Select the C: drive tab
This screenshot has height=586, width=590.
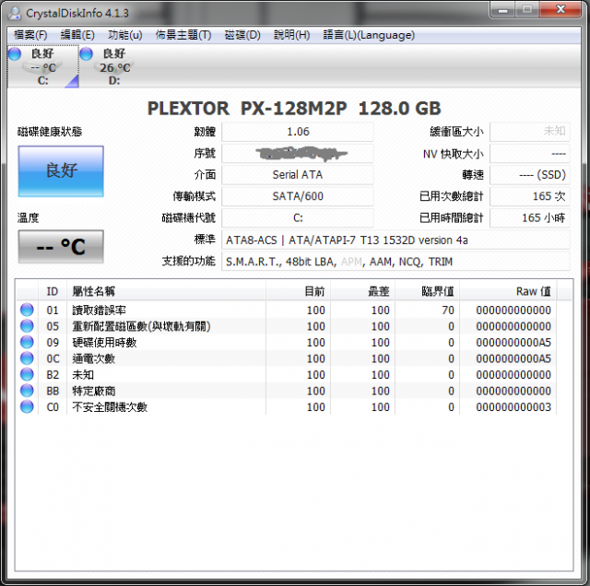[43, 66]
